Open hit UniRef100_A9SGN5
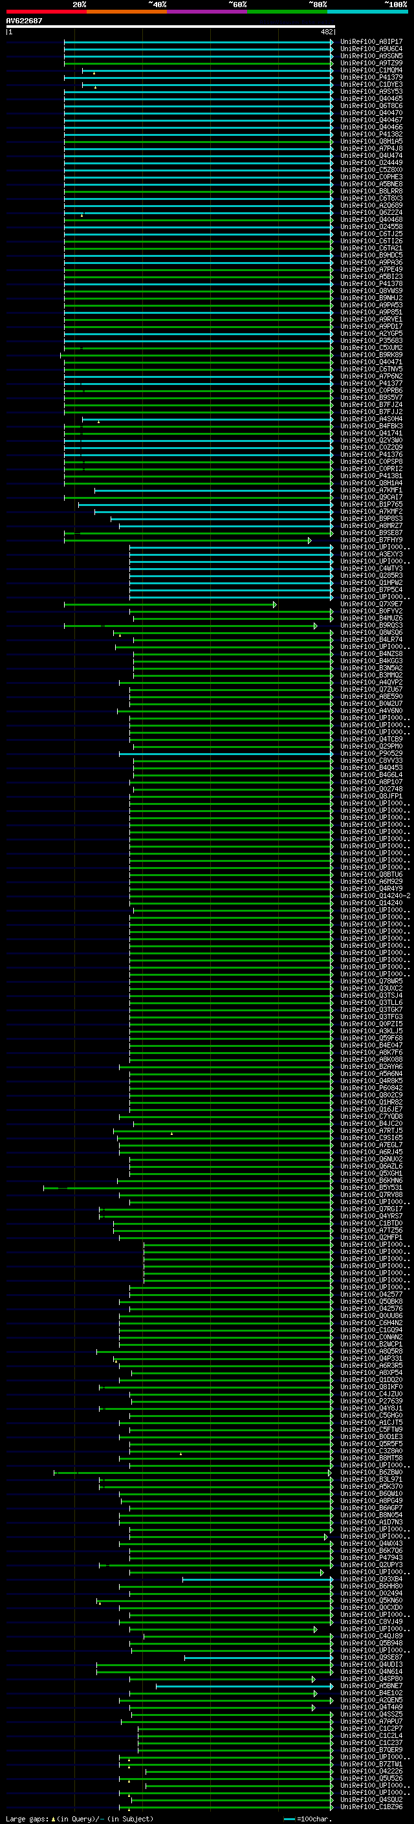Viewport: 414px width, 1824px height. [x=371, y=56]
